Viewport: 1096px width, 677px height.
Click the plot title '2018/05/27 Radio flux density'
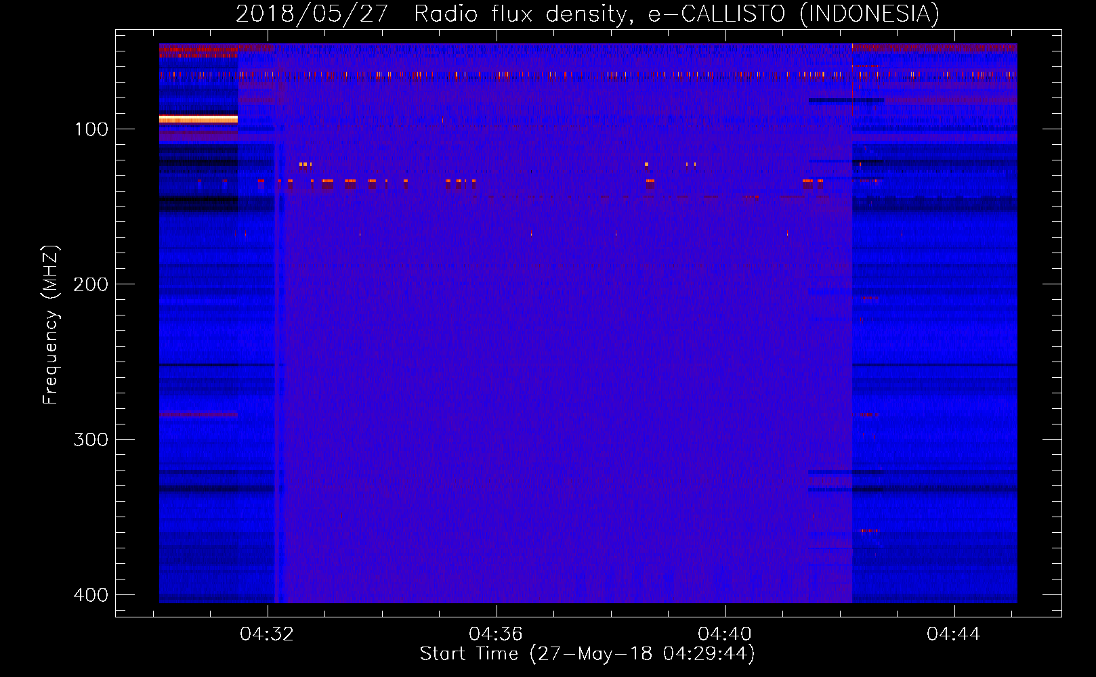pyautogui.click(x=433, y=14)
